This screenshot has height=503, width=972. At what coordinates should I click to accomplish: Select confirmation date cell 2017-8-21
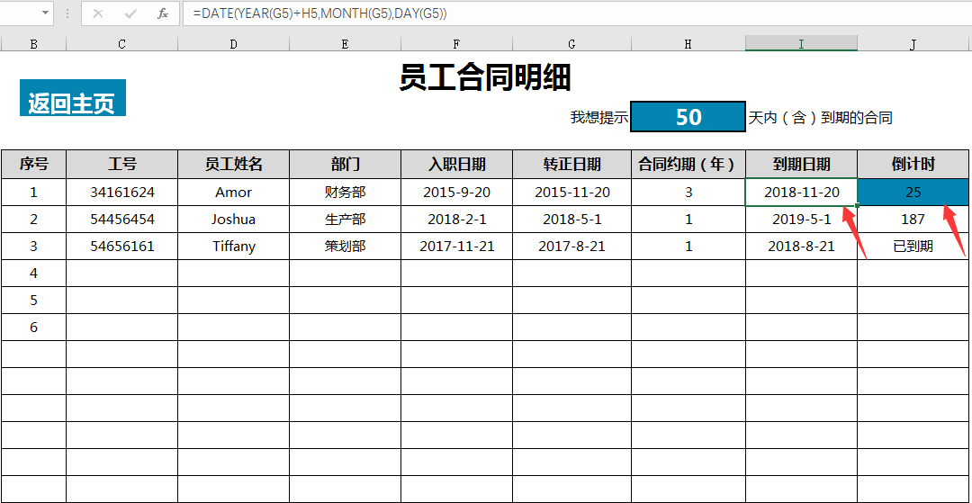[572, 247]
